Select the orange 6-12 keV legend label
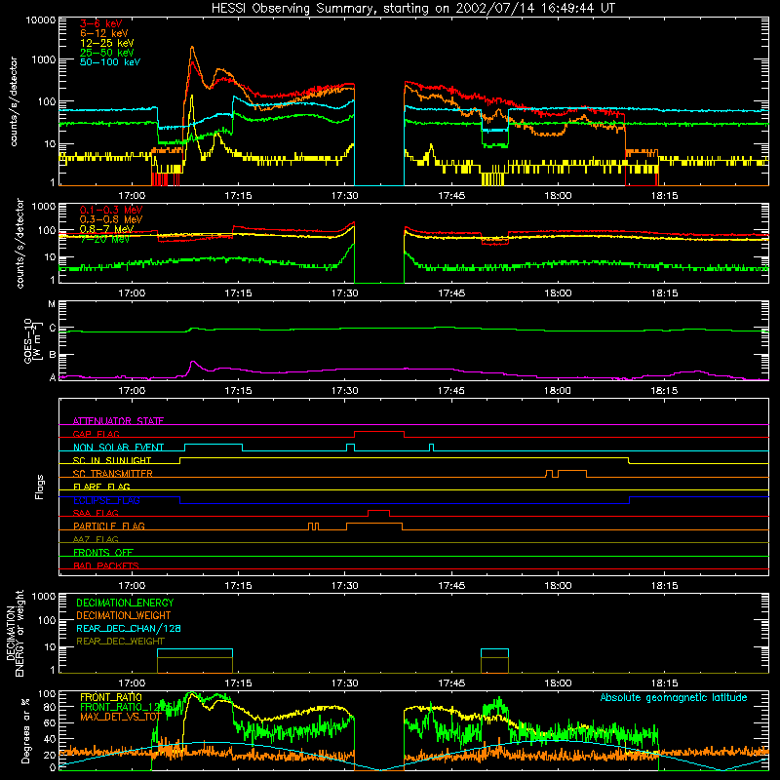The height and width of the screenshot is (780, 780). coord(104,33)
